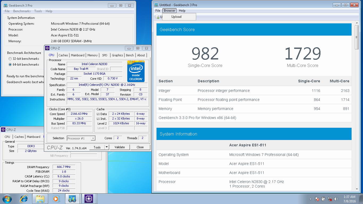
Task: Click the Validate button in CPU-Z
Action: pyautogui.click(x=120, y=147)
